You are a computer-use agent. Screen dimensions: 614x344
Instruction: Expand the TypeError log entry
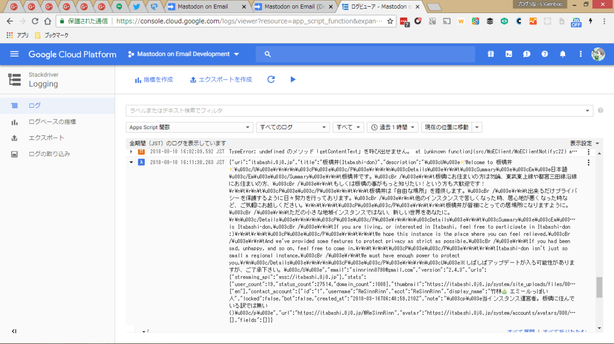click(x=131, y=151)
